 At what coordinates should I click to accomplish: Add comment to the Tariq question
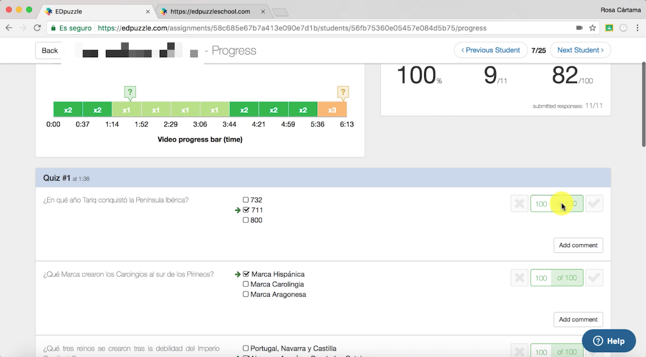(578, 245)
